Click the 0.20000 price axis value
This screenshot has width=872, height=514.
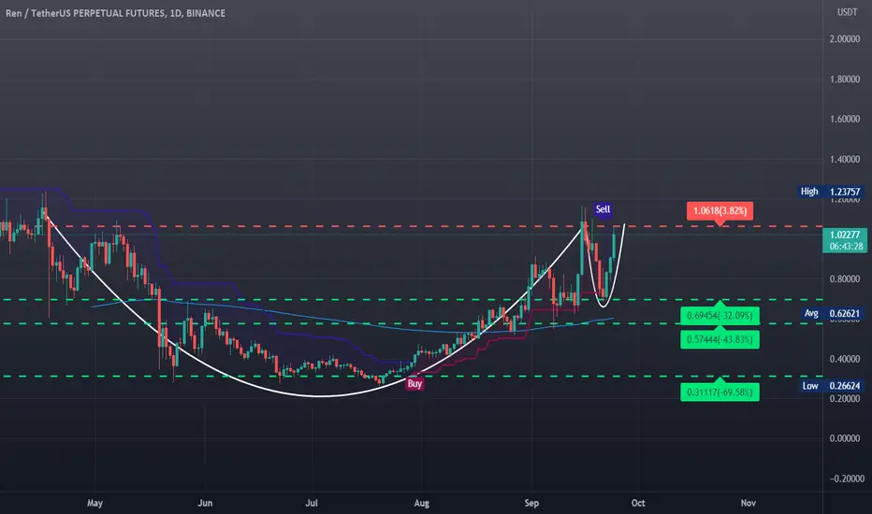coord(845,398)
